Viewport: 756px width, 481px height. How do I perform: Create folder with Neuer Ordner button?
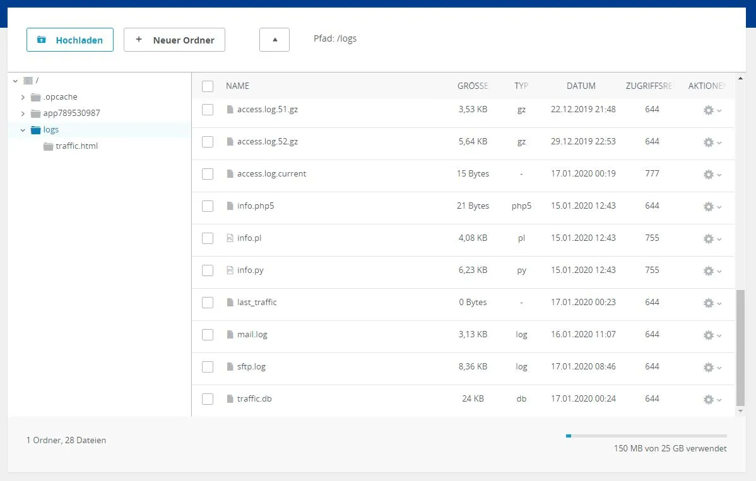175,40
